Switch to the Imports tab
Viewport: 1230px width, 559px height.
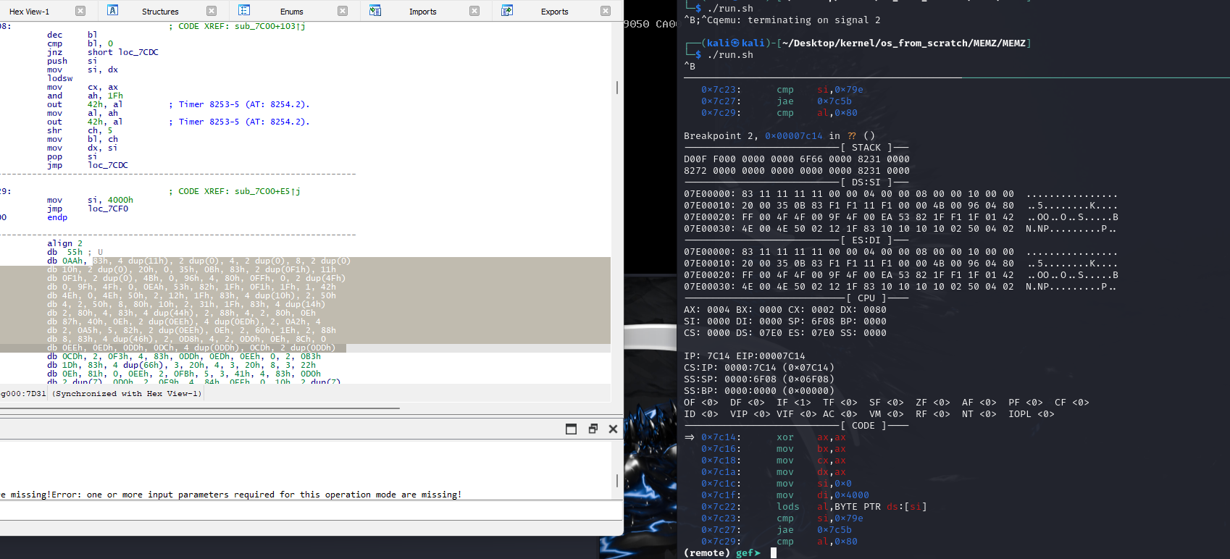pos(423,12)
